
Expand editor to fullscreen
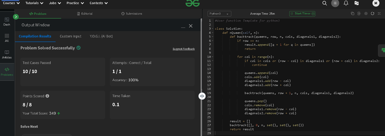[379, 14]
